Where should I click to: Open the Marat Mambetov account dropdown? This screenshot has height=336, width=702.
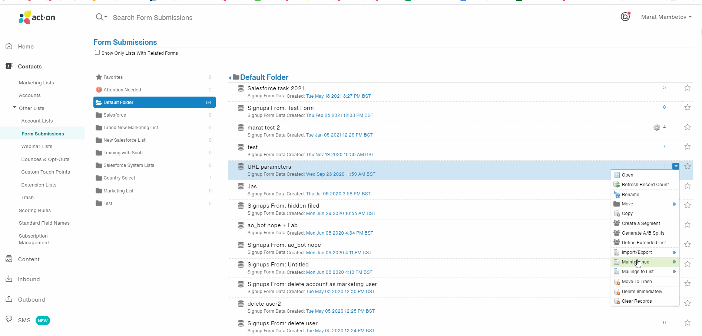coord(666,17)
